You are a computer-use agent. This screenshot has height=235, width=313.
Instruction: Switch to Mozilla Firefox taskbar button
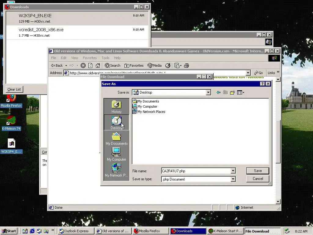pyautogui.click(x=151, y=231)
